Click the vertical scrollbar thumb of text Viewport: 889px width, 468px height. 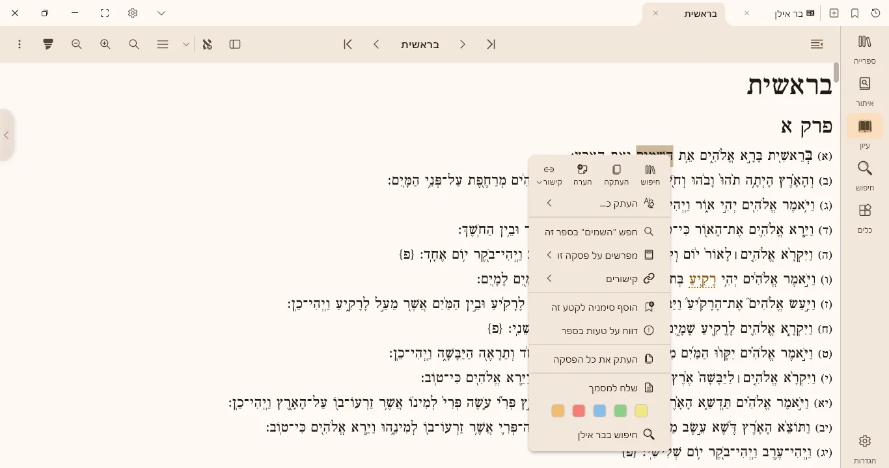tap(836, 73)
